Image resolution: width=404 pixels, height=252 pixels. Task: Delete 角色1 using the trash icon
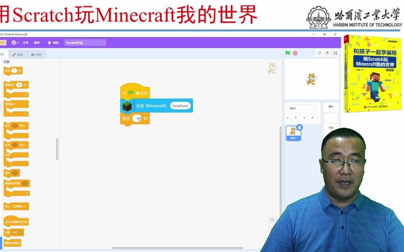coord(299,127)
